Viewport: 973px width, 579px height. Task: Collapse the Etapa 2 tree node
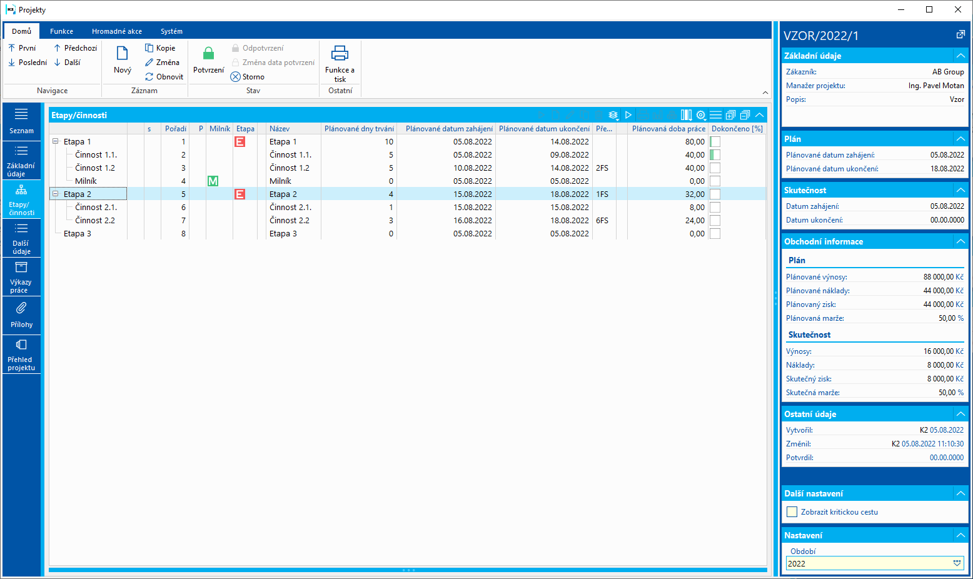tap(56, 194)
